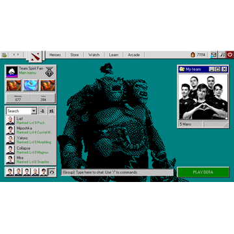Click the red power quit button

click(x=230, y=55)
